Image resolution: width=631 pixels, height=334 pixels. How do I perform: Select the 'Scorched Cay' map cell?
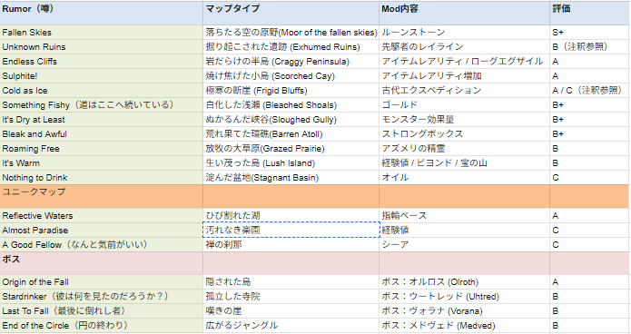(291, 75)
